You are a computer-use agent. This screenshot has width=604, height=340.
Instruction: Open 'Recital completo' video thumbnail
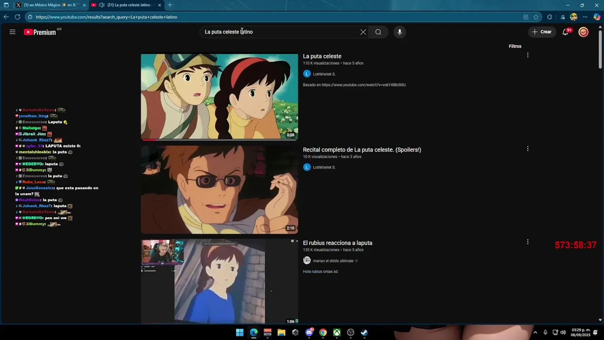[x=219, y=190]
